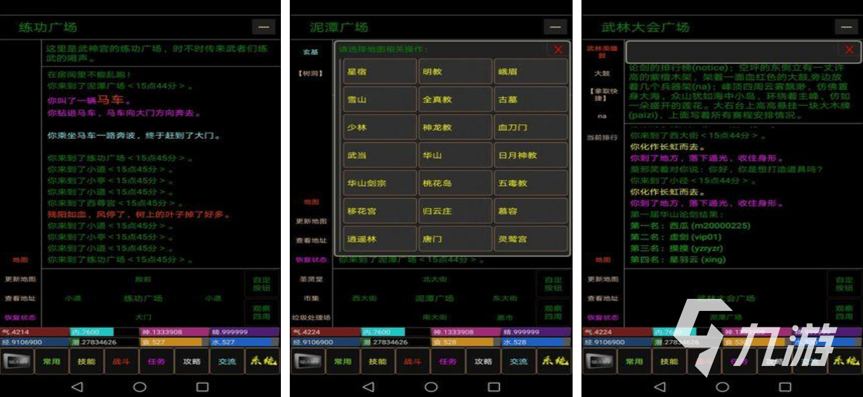The width and height of the screenshot is (863, 397).
Task: Close the sect map selection dialog
Action: 558,49
